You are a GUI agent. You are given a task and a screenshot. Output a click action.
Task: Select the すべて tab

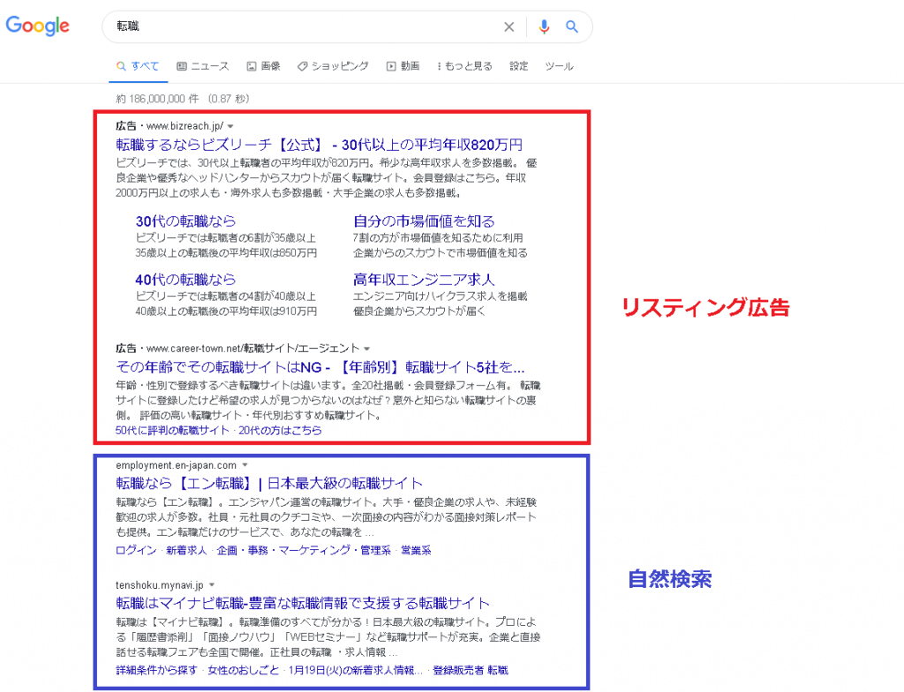[138, 65]
